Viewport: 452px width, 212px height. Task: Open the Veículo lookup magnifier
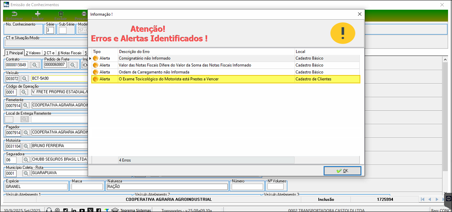[25, 79]
